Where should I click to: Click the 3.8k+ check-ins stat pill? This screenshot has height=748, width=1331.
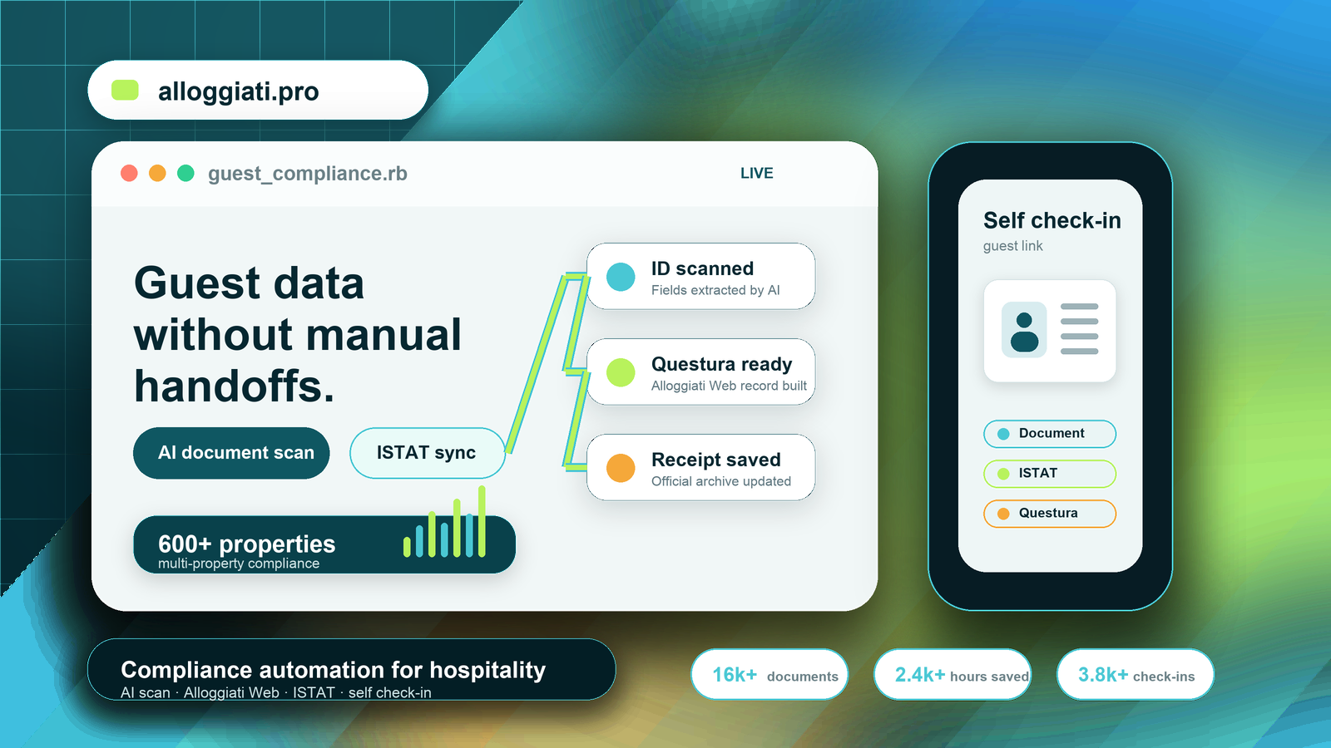pyautogui.click(x=1136, y=674)
